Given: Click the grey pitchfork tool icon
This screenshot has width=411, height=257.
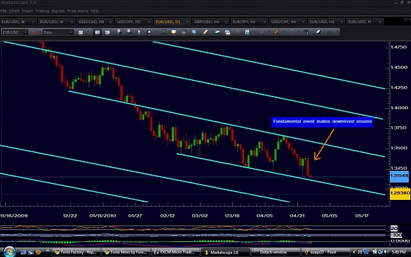Looking at the screenshot, I should coord(237,32).
